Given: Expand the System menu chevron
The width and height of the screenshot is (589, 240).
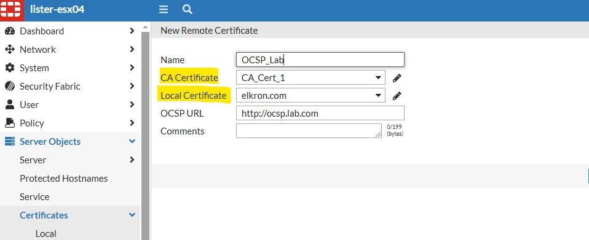Looking at the screenshot, I should (x=132, y=68).
